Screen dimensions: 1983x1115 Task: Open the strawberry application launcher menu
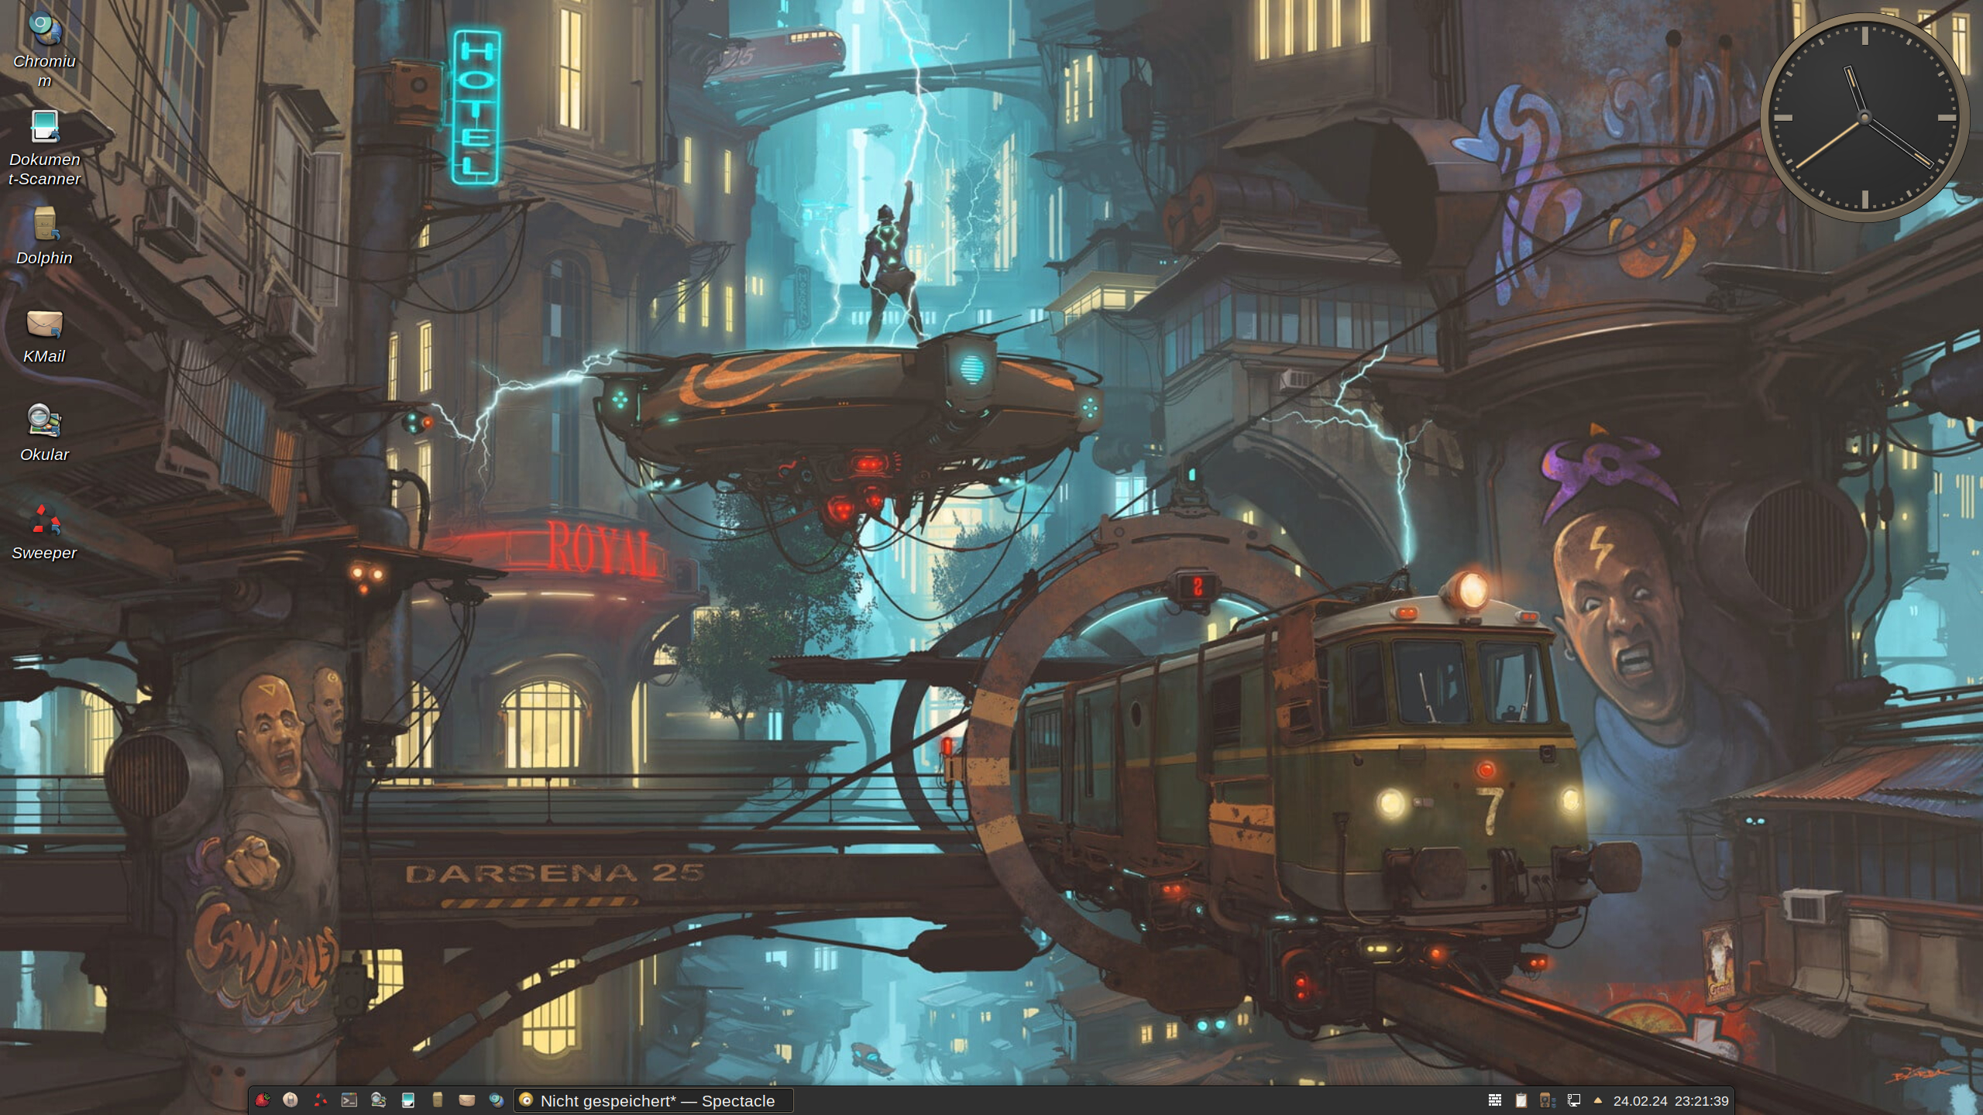click(x=263, y=1100)
